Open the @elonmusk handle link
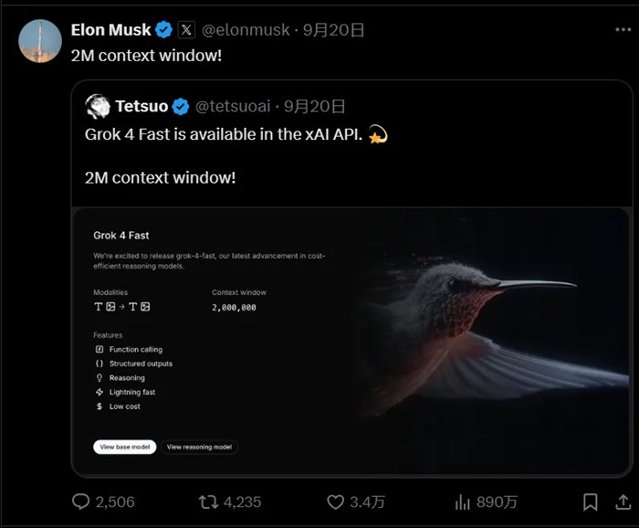This screenshot has width=639, height=528. pyautogui.click(x=246, y=30)
